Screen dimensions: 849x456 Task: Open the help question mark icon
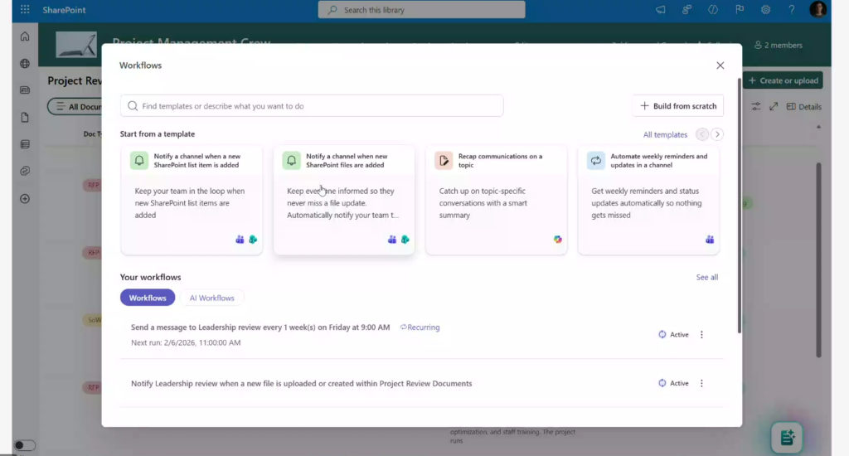click(x=792, y=10)
